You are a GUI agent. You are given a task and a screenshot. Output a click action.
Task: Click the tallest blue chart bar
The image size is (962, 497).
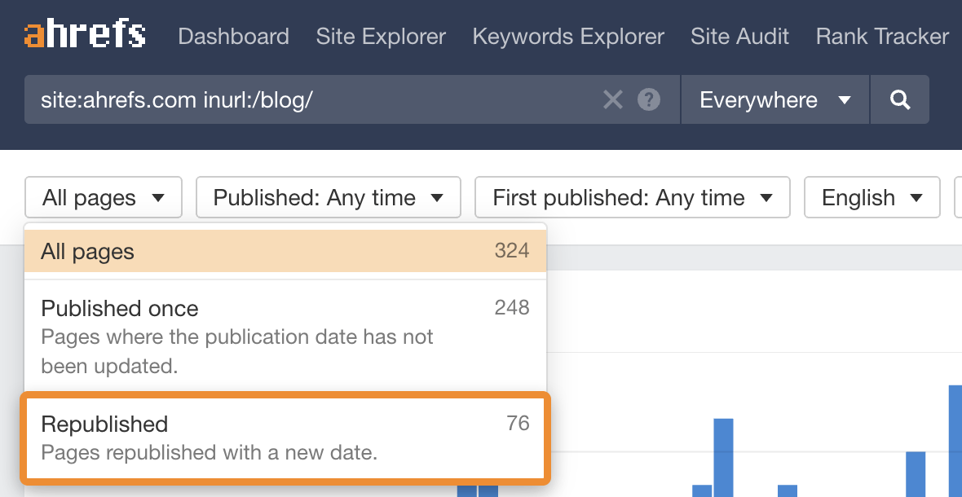[x=955, y=440]
